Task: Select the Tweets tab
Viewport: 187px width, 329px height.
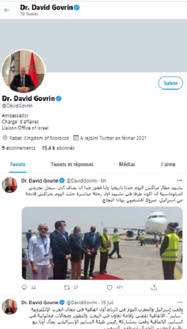Action: click(x=18, y=164)
